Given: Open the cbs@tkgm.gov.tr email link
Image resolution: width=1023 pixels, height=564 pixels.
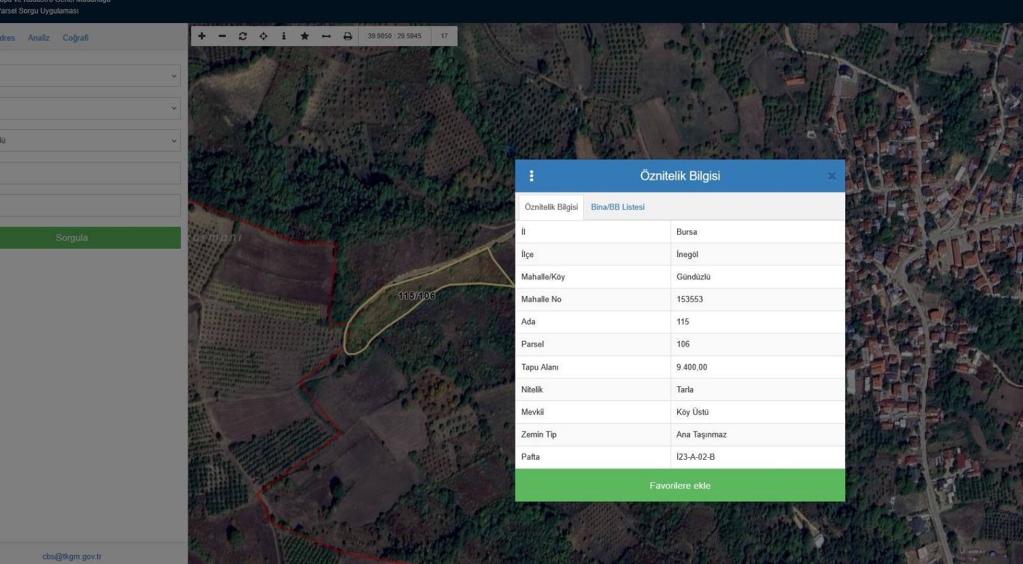Looking at the screenshot, I should point(72,556).
